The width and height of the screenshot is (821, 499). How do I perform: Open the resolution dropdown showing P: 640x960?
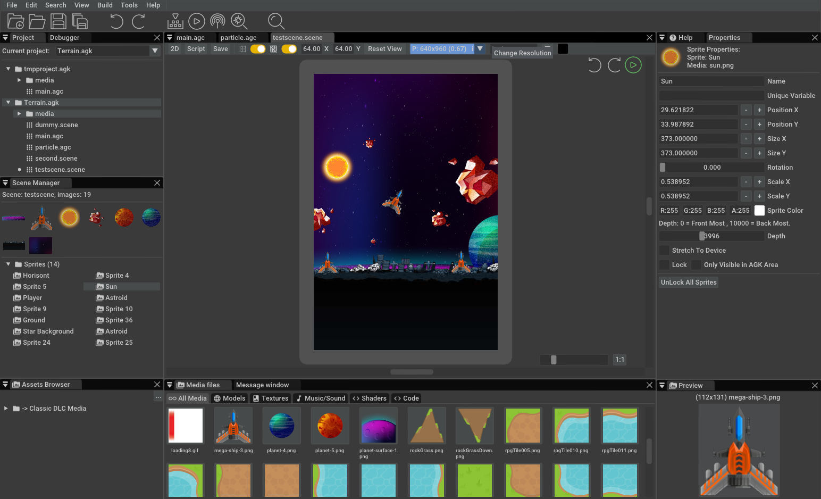coord(448,49)
